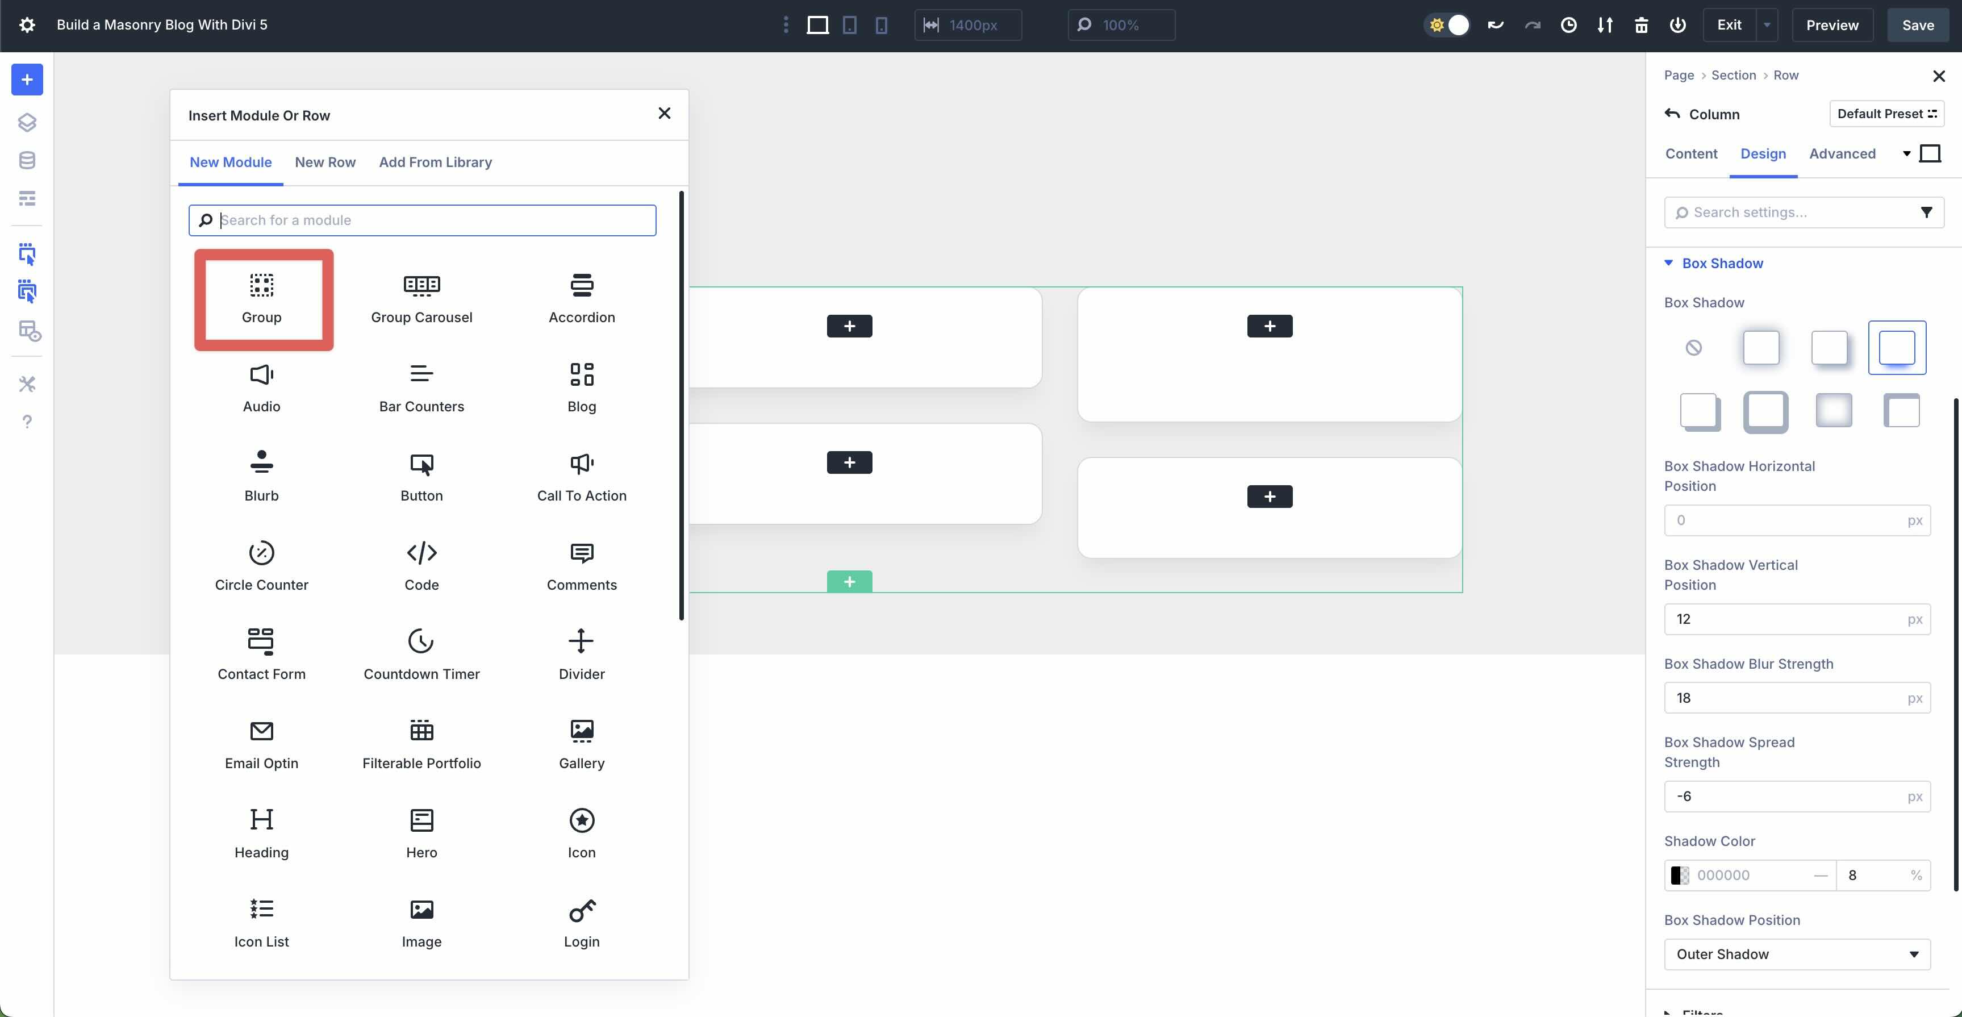This screenshot has height=1017, width=1962.
Task: Click the Save button
Action: pyautogui.click(x=1917, y=24)
